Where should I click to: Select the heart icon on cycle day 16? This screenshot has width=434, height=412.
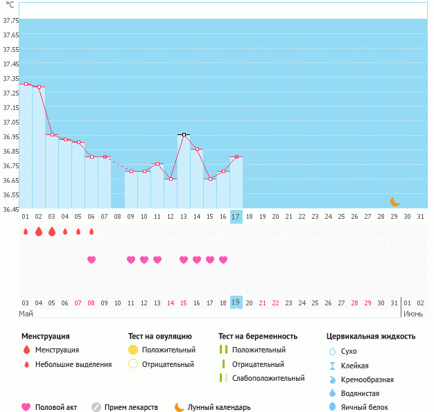223,260
